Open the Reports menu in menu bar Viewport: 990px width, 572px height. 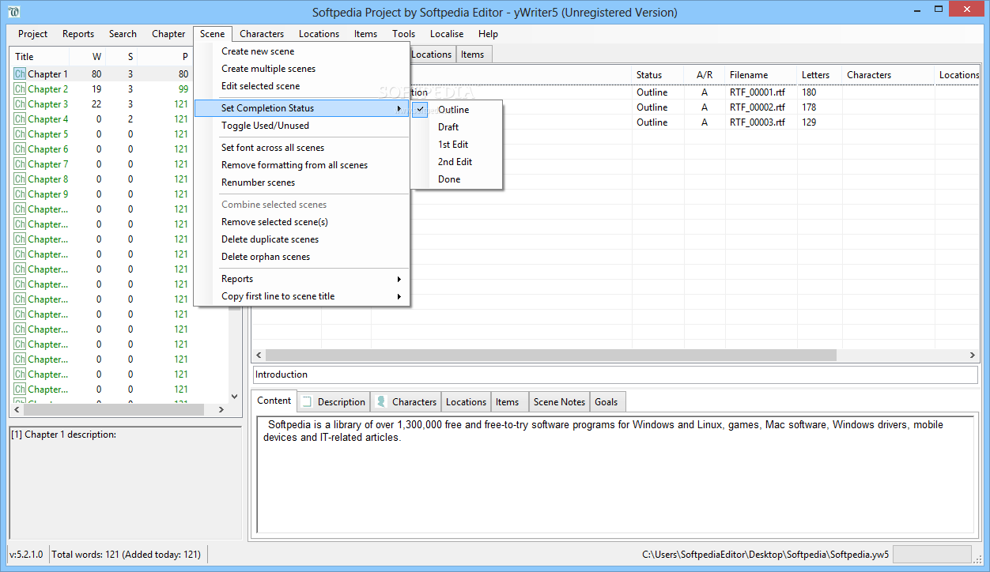pyautogui.click(x=78, y=34)
